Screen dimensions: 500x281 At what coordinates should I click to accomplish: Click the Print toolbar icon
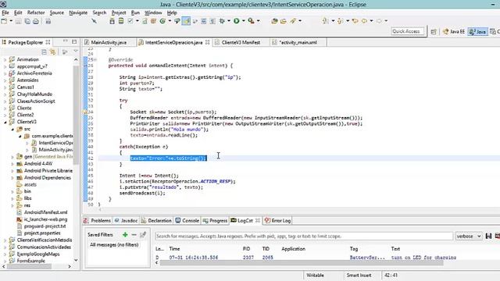36,21
